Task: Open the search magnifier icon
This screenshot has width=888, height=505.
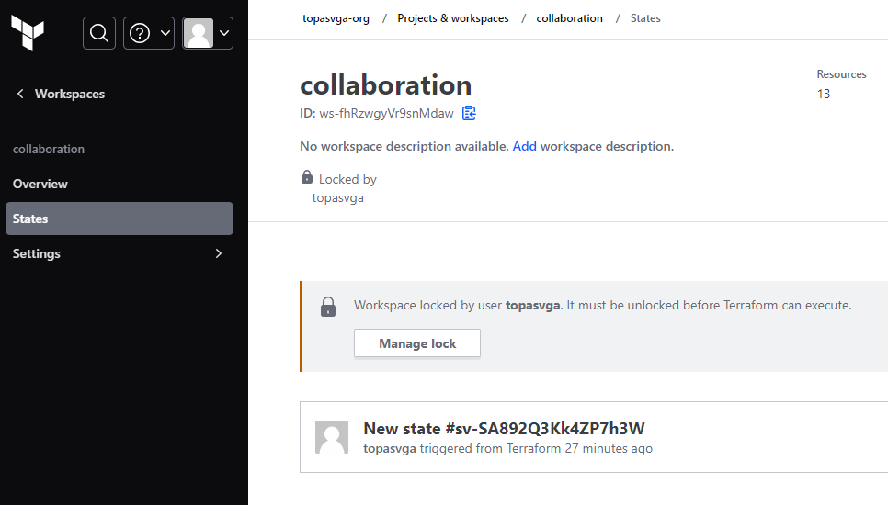Action: pyautogui.click(x=99, y=33)
